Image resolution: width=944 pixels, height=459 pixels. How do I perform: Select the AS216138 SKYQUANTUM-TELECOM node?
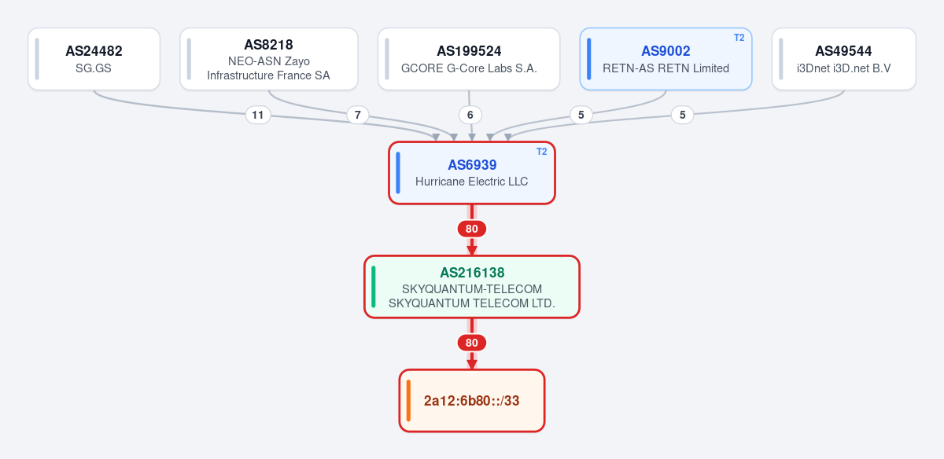pyautogui.click(x=472, y=287)
